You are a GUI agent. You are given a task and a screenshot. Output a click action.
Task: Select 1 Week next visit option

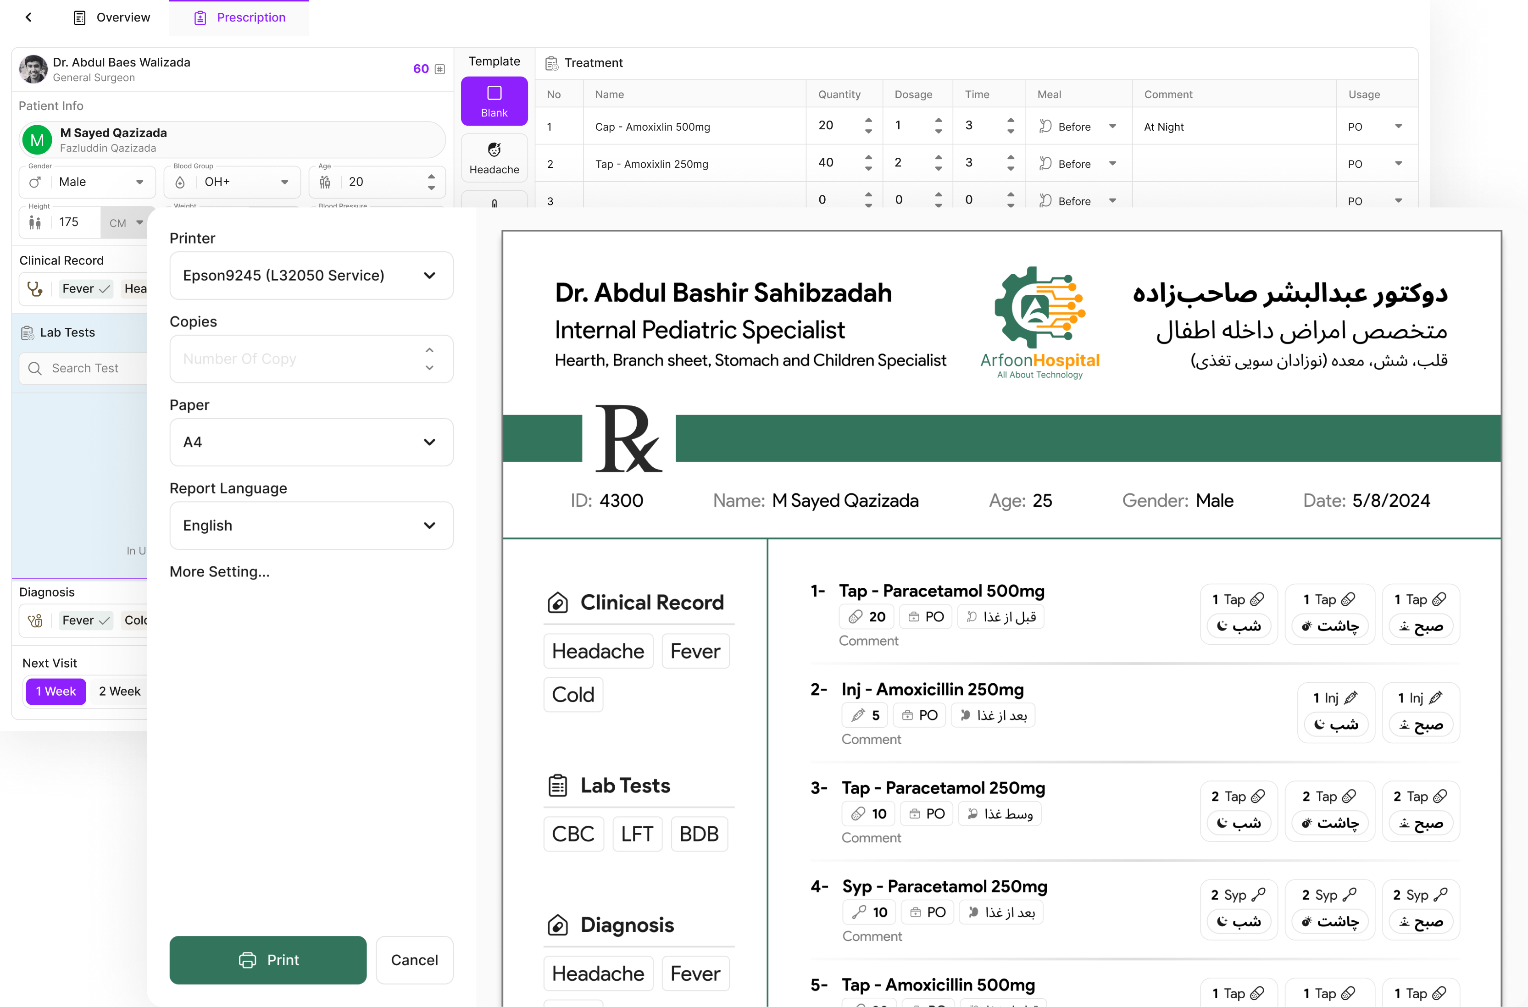(x=56, y=692)
